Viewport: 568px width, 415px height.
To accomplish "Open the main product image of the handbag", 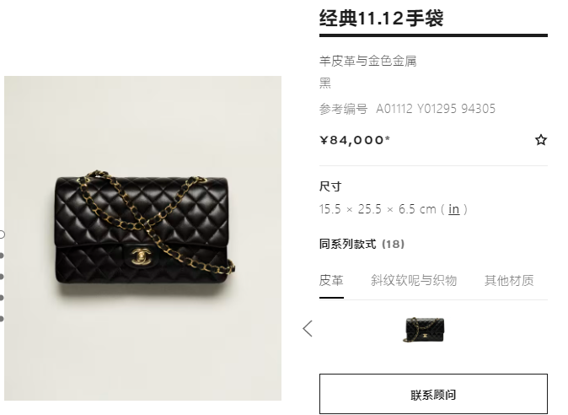I will (x=142, y=238).
